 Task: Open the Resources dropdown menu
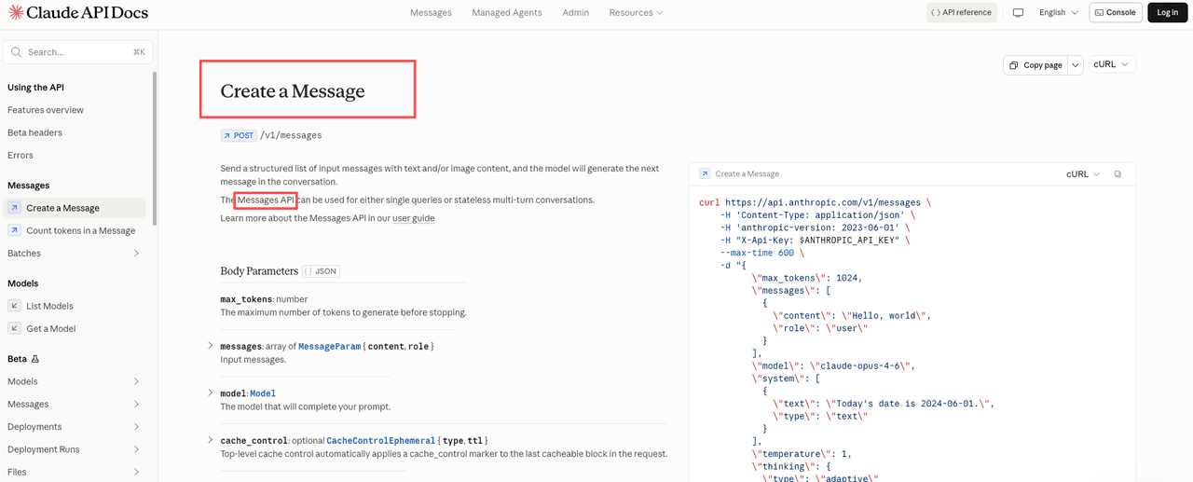point(636,13)
